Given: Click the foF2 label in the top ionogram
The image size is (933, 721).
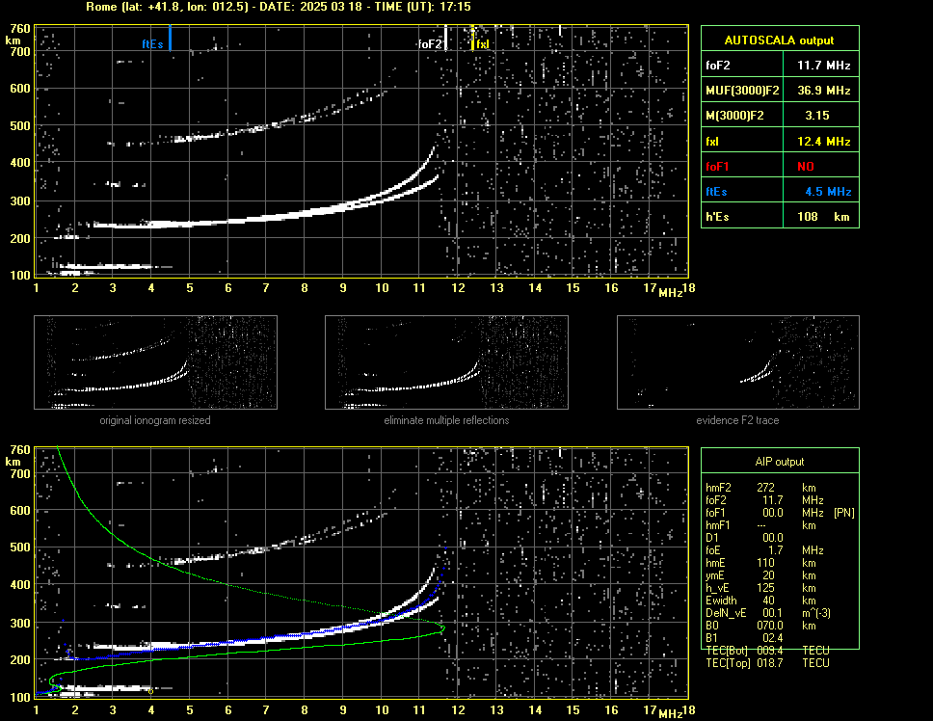Looking at the screenshot, I should 430,44.
